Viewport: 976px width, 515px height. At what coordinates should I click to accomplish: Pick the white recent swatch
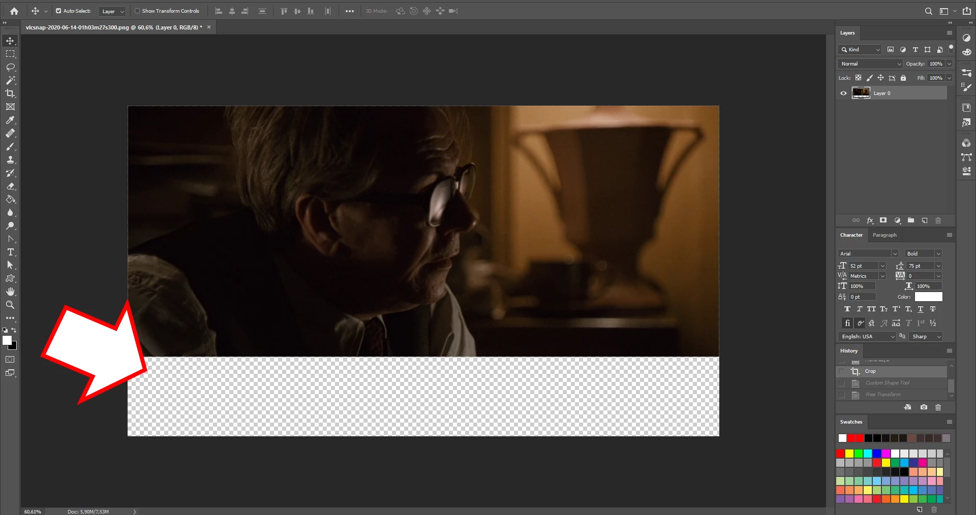(x=843, y=438)
